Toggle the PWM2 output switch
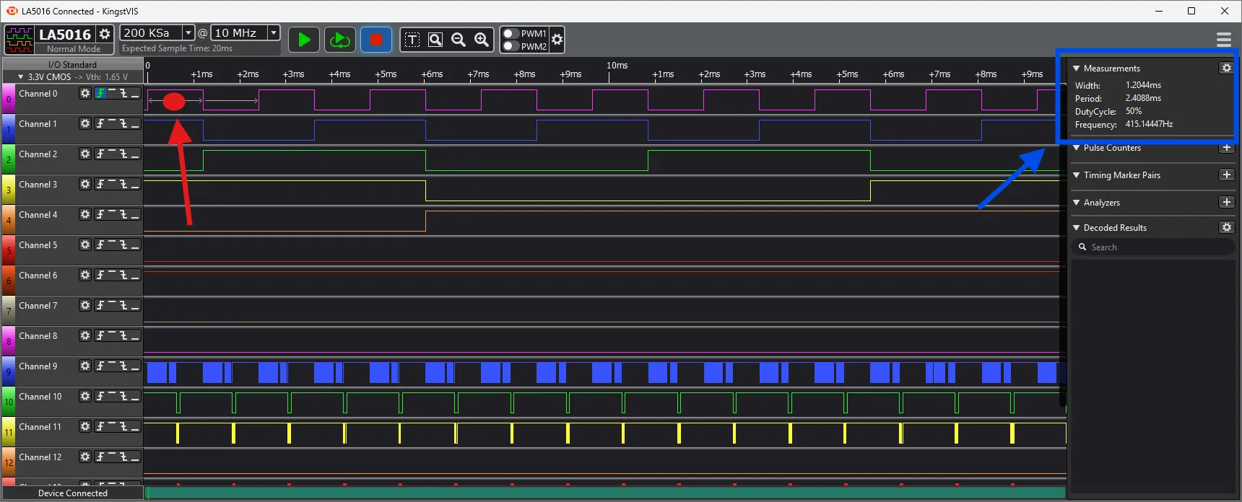Screen dimensions: 1242x502 (511, 46)
